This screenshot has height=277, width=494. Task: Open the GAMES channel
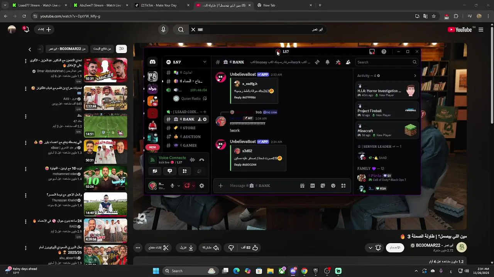coord(186,145)
